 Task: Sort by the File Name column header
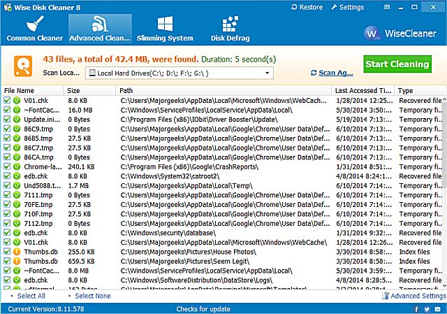32,90
